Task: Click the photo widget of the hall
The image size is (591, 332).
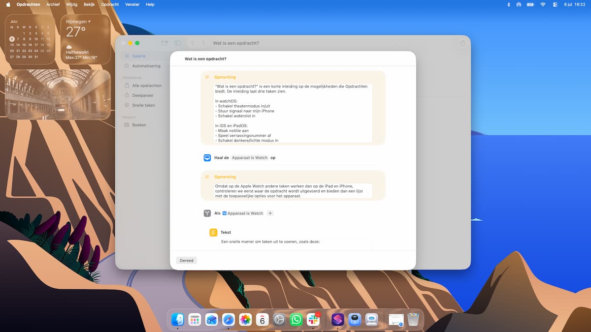Action: pyautogui.click(x=58, y=94)
